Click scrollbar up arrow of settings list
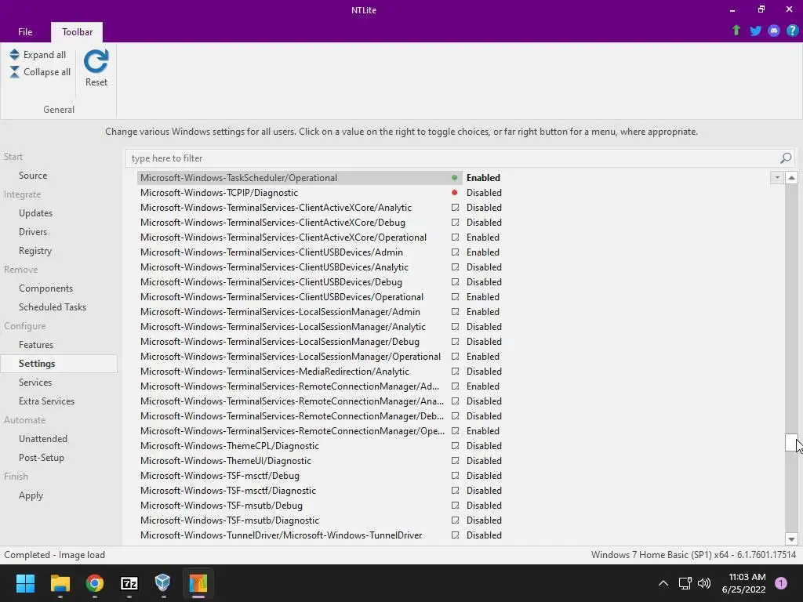The width and height of the screenshot is (803, 602). 791,178
